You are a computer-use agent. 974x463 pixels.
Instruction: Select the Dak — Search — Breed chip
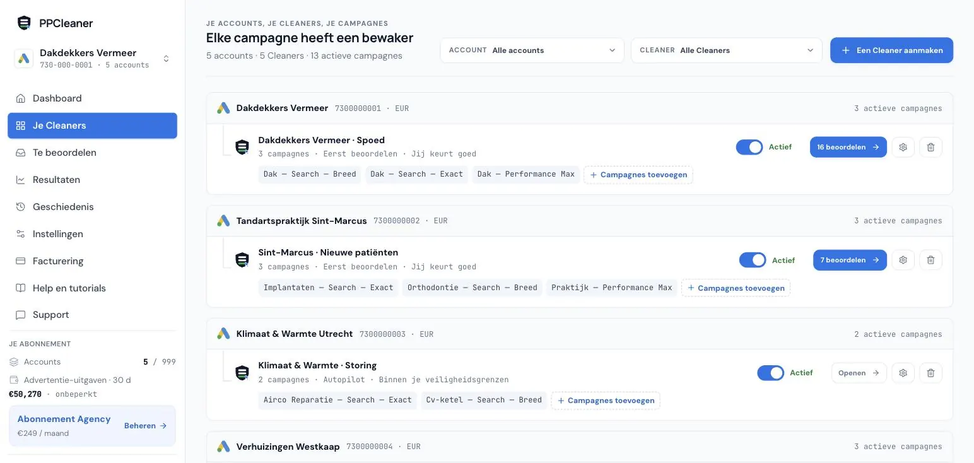pyautogui.click(x=310, y=174)
